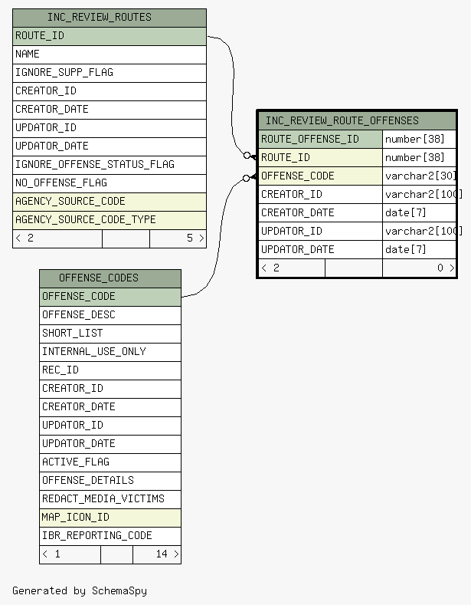The height and width of the screenshot is (605, 471).
Task: Select CREATOR_ID in the OFFENSE_CODES table
Action: 110,389
